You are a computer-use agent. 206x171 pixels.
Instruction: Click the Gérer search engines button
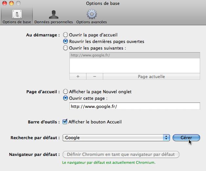tap(186, 138)
